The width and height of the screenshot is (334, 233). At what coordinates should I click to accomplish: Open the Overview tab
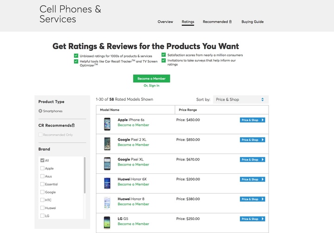click(x=165, y=22)
